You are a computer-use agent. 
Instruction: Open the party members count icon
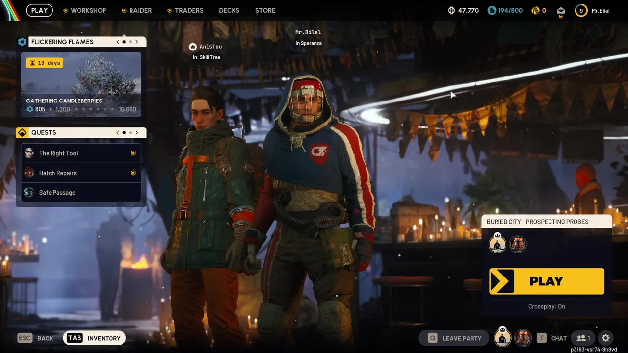(583, 338)
